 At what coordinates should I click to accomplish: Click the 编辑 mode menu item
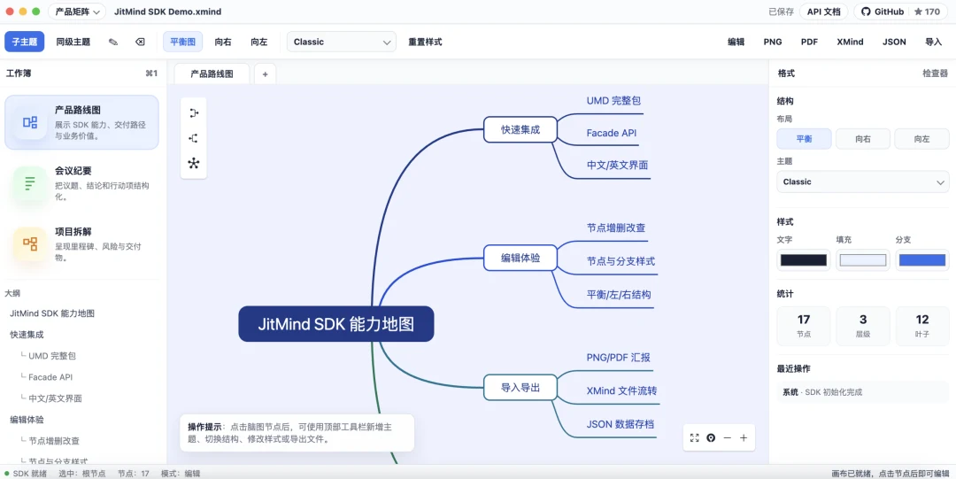click(736, 42)
